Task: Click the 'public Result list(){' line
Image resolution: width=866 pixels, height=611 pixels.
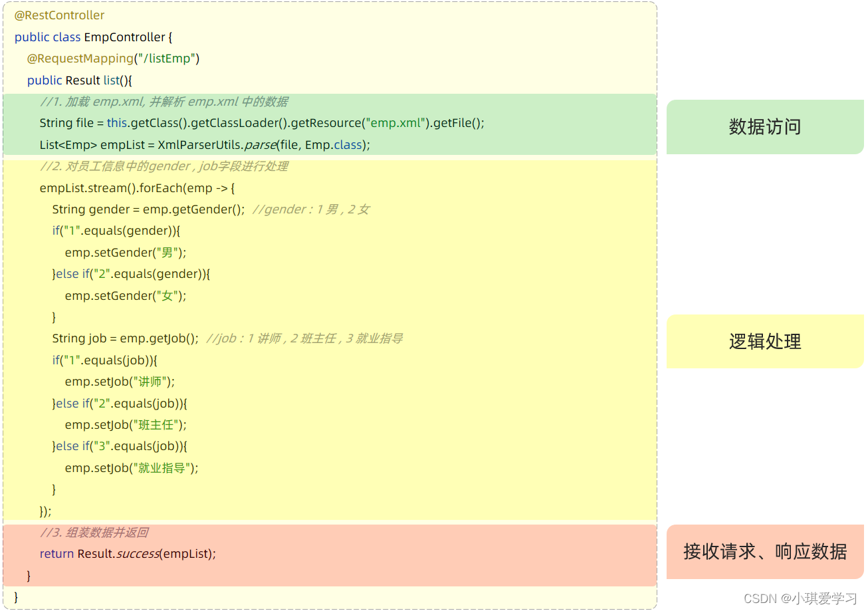Action: click(80, 80)
